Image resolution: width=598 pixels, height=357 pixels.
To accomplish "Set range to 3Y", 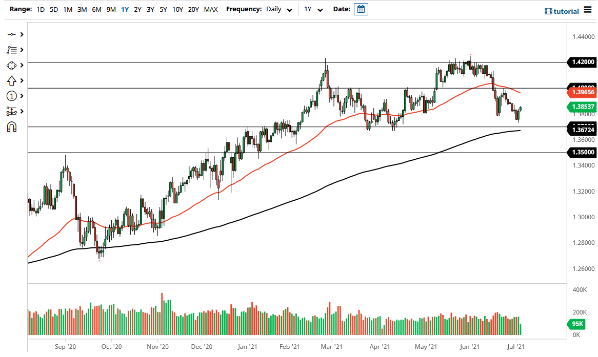I will pyautogui.click(x=150, y=10).
